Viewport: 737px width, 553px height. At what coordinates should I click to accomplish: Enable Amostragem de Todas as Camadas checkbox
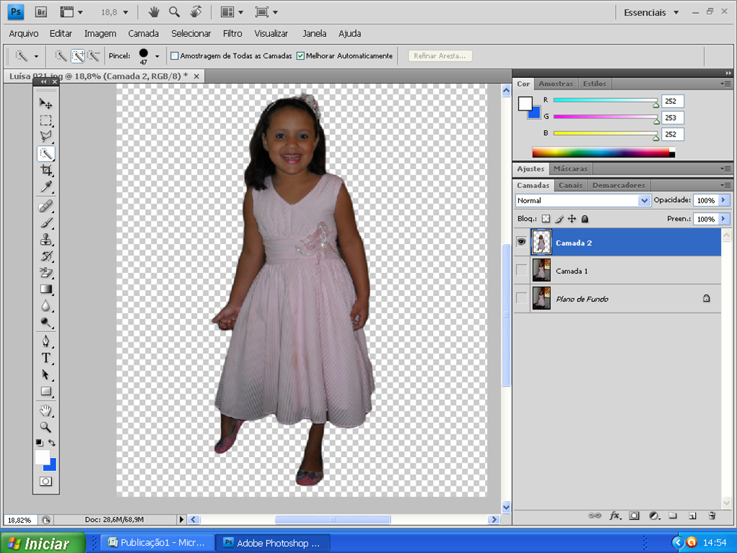[174, 56]
